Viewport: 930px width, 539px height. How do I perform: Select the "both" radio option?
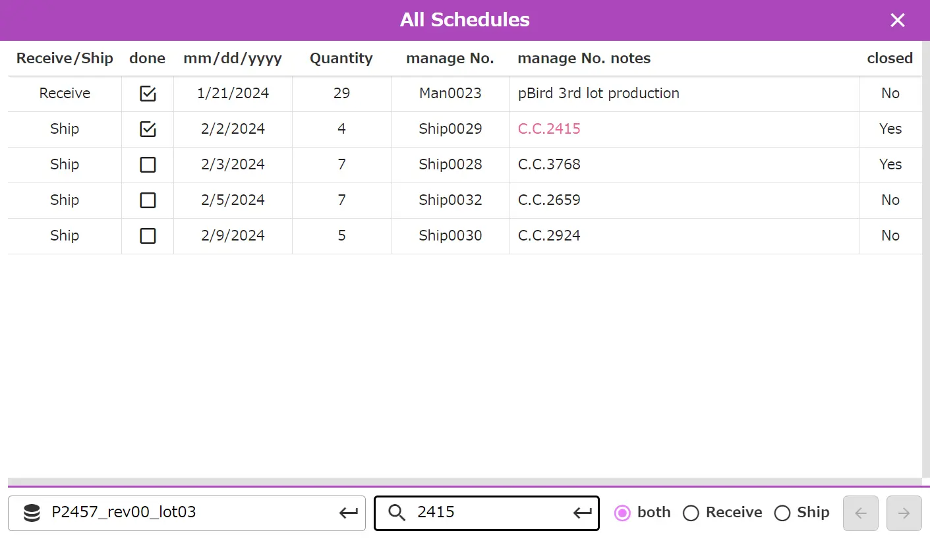click(x=622, y=513)
